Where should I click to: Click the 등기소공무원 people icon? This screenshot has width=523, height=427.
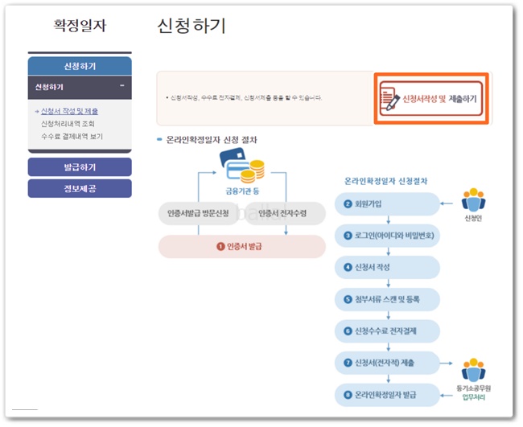[473, 370]
